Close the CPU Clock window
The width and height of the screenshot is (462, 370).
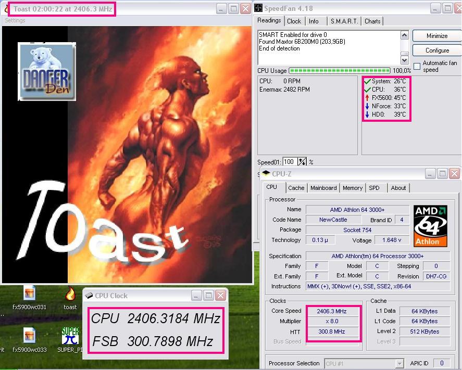tap(221, 295)
